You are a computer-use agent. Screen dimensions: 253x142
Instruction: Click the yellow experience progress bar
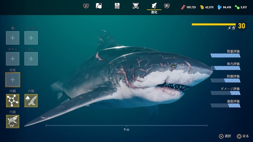point(214,25)
